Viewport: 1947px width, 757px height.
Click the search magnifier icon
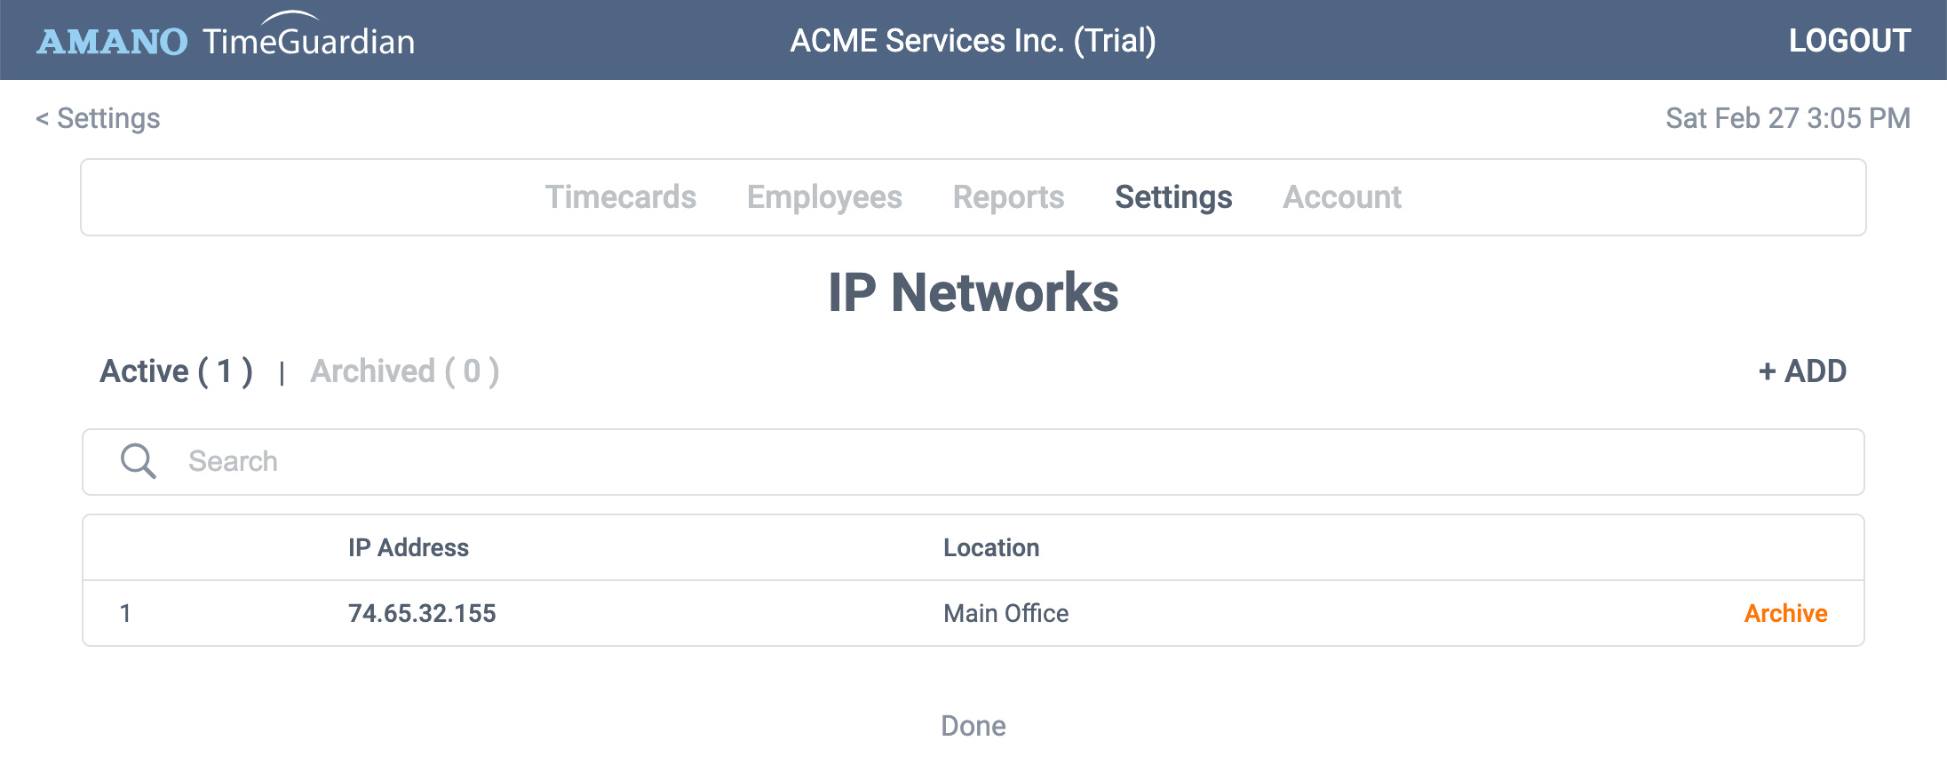click(139, 461)
